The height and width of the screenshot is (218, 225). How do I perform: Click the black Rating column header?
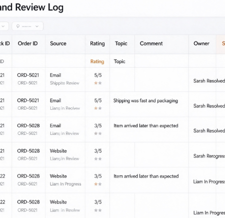(x=97, y=44)
